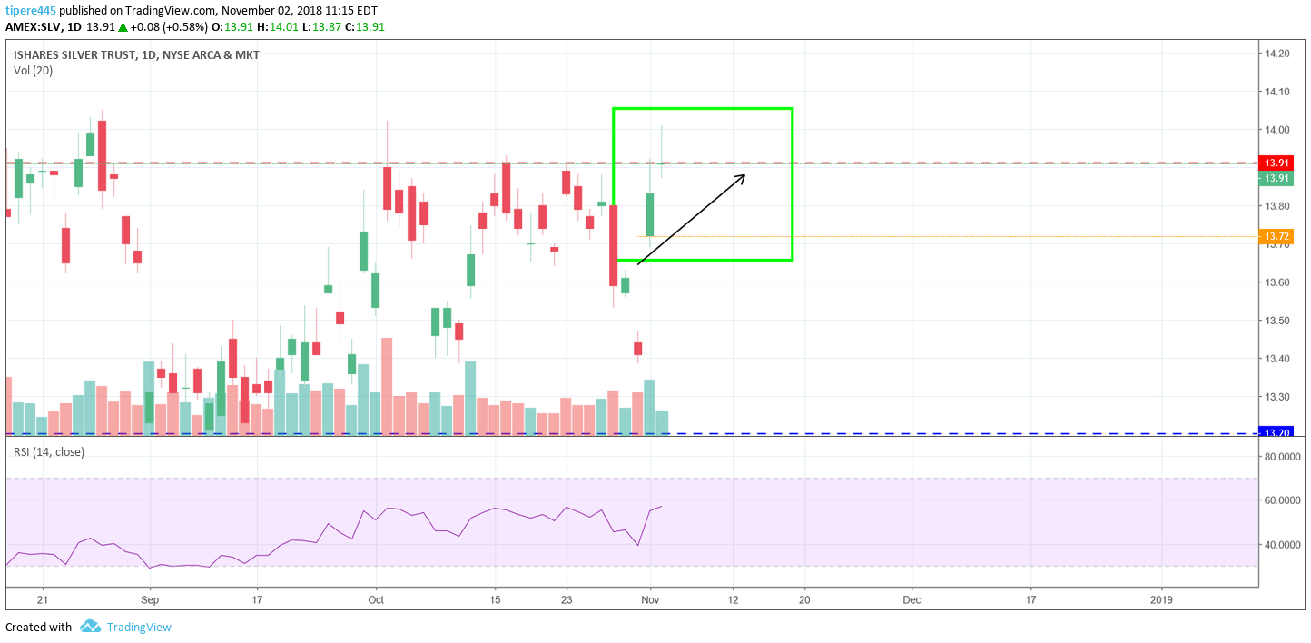Click the RSI (14, close) indicator label
The width and height of the screenshot is (1311, 643).
49,451
